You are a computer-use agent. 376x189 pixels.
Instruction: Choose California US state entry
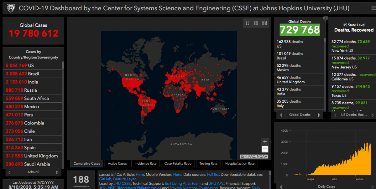coord(352,77)
